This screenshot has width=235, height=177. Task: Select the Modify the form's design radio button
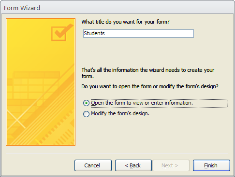(86, 114)
